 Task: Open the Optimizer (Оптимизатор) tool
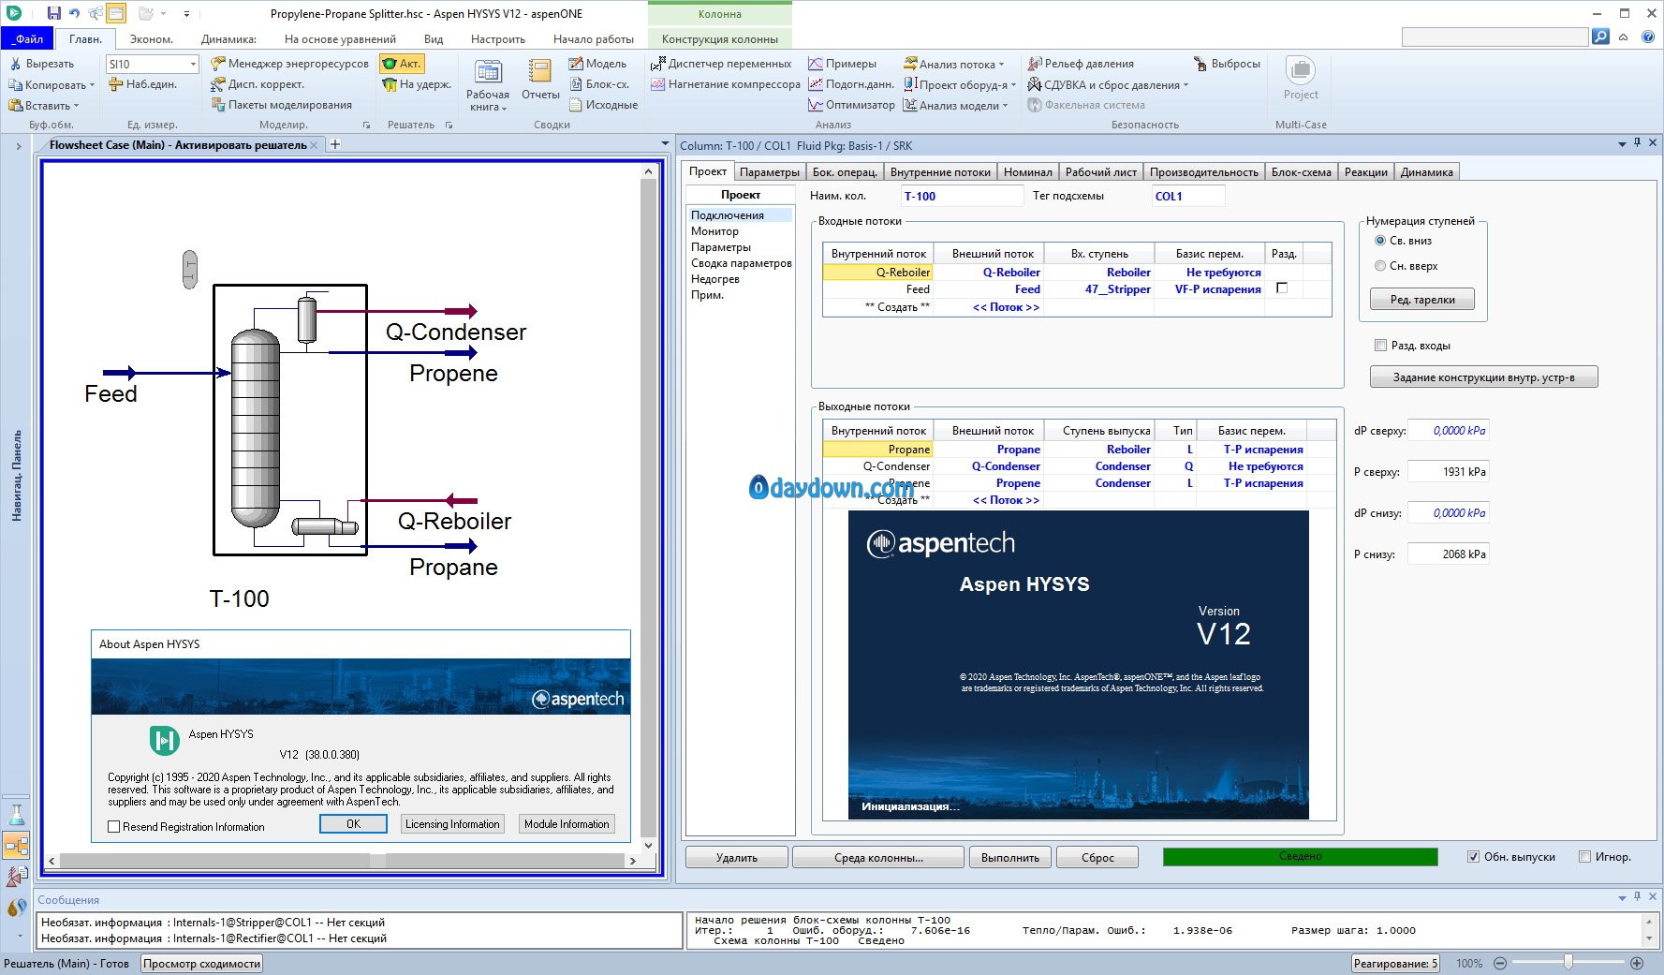(851, 105)
